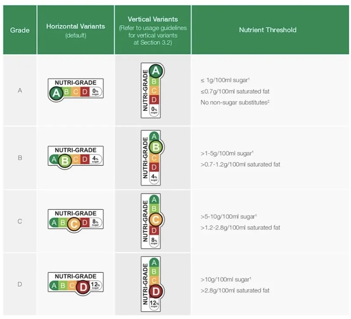Image resolution: width=351 pixels, height=319 pixels.
Task: Click the '>1.2-2.8g/100ml saturated fat' text
Action: [240, 227]
